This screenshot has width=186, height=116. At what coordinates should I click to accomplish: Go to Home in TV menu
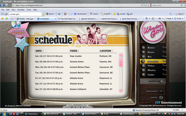(151, 48)
